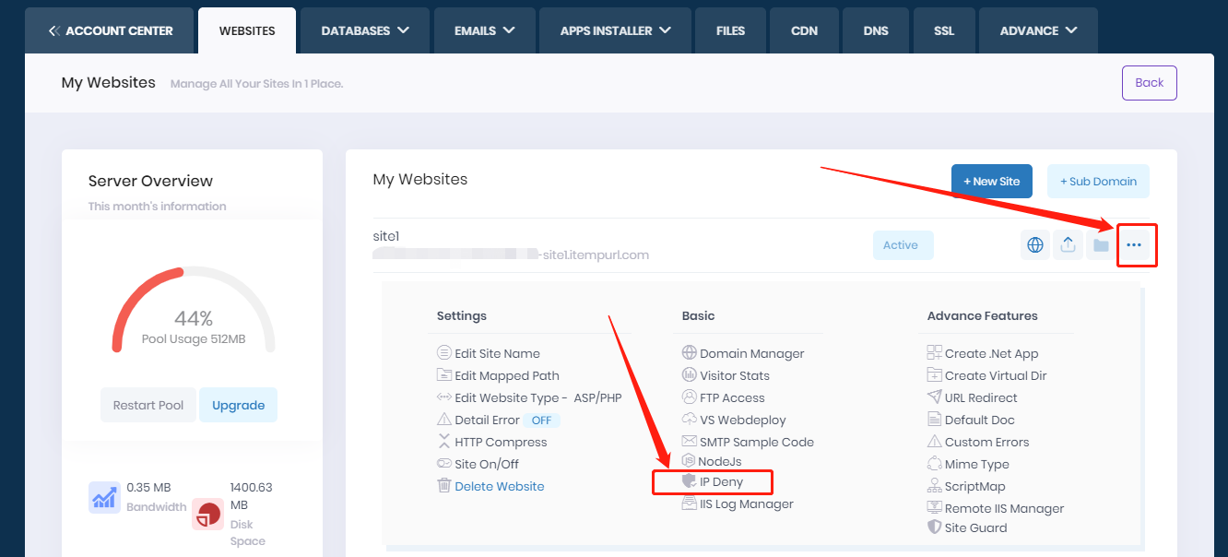
Task: Click the IP Deny shield icon
Action: click(688, 481)
